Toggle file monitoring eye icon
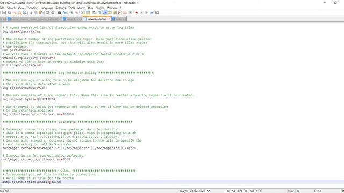The image size is (344, 193). pyautogui.click(x=130, y=13)
